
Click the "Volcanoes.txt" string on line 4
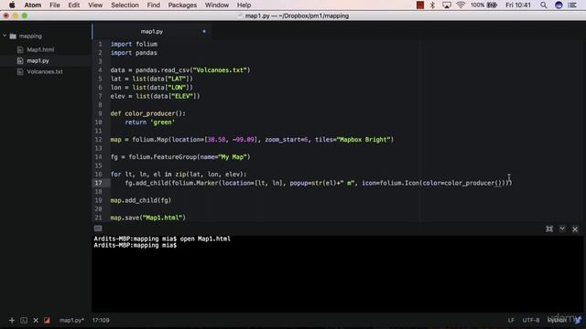tap(220, 70)
